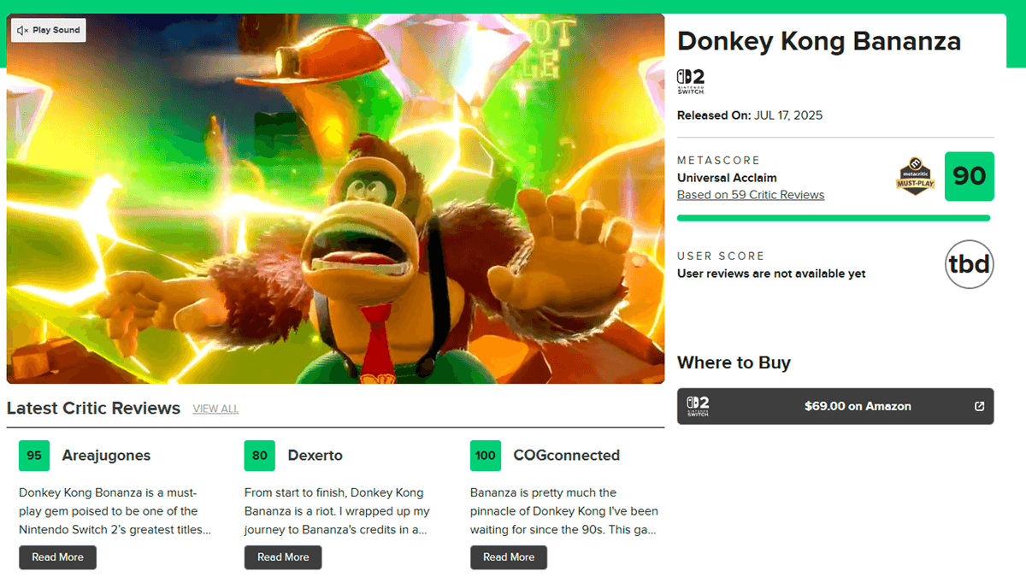Click the Switch 2 logo in buy button
The height and width of the screenshot is (577, 1026).
(x=698, y=406)
